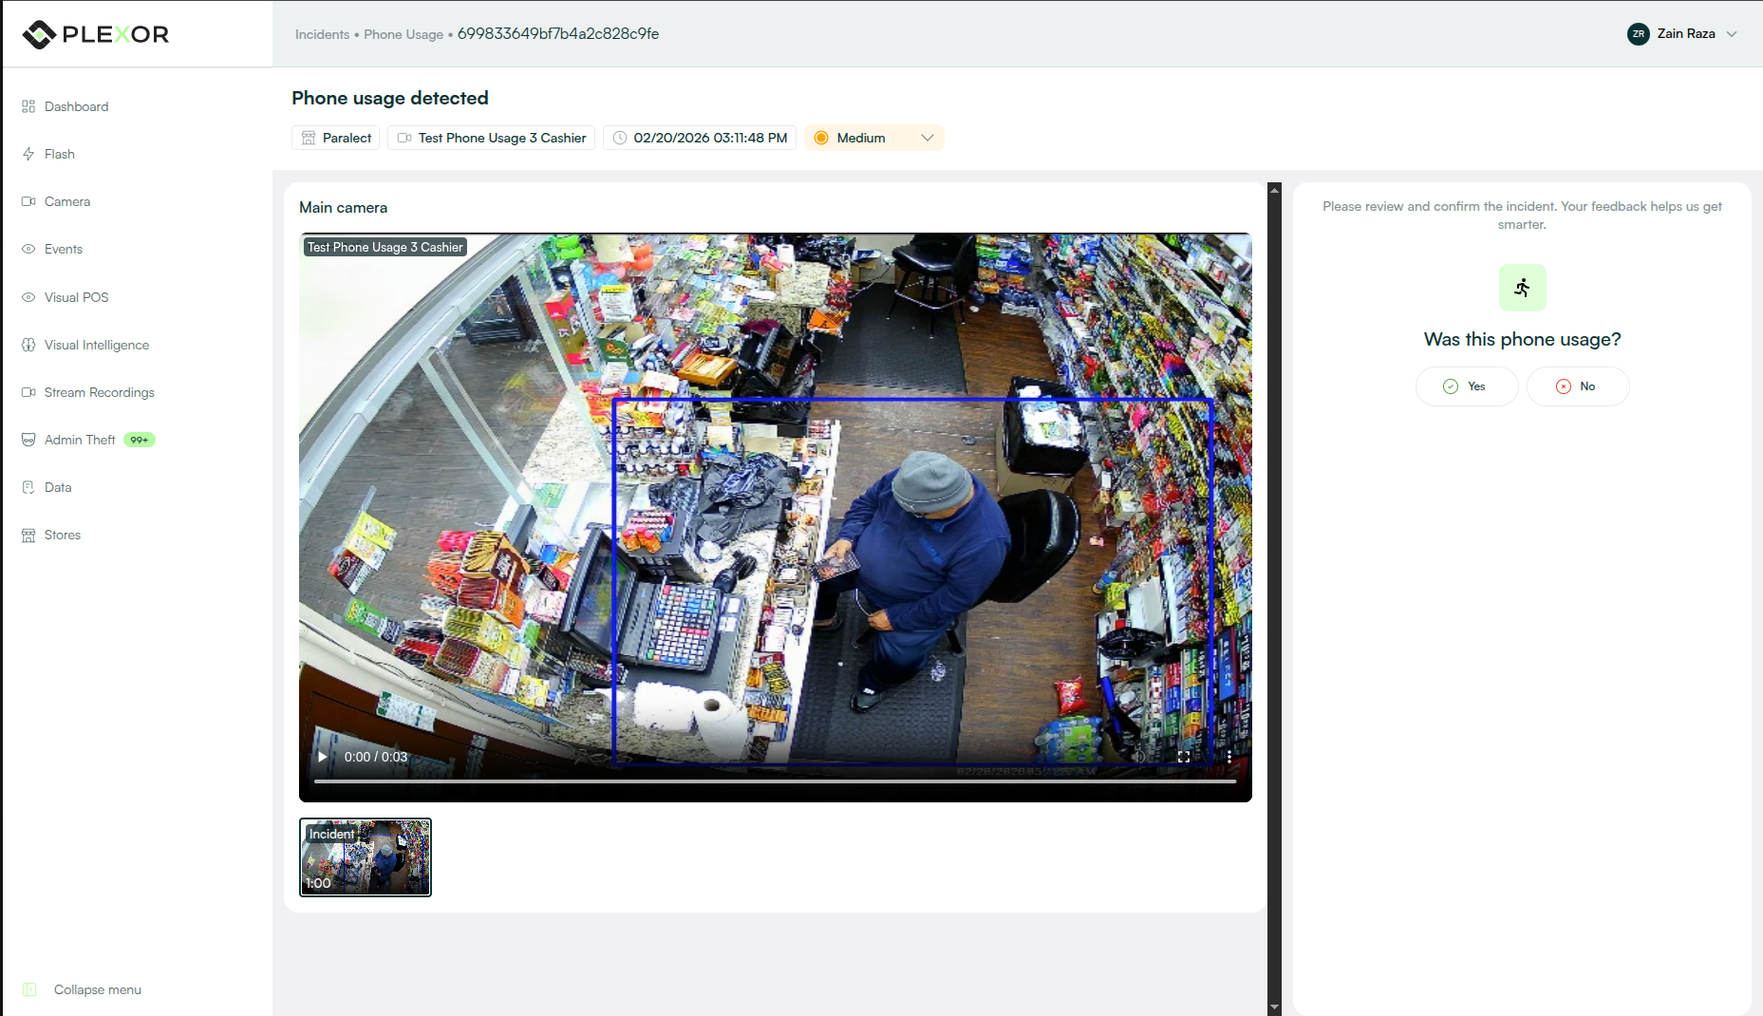Open the Events menu item

coord(63,249)
